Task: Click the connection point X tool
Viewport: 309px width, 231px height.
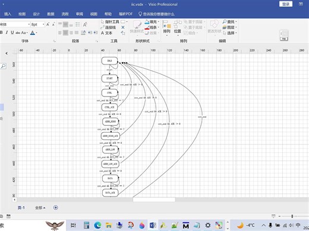Action: click(x=123, y=27)
